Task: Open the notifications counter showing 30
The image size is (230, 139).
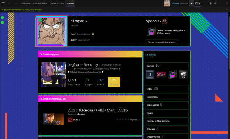Action: click(x=198, y=3)
